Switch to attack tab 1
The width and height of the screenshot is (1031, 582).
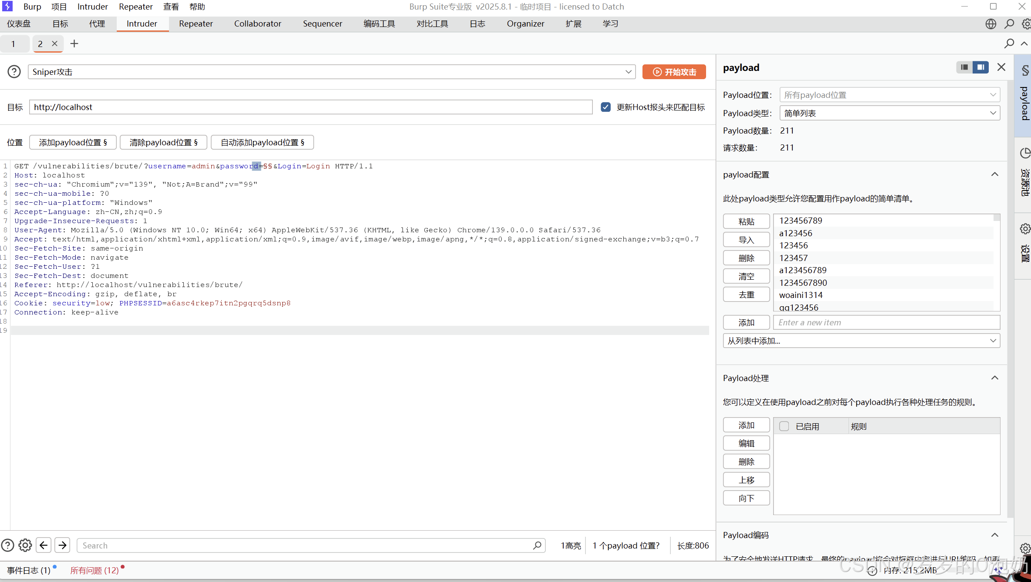coord(14,43)
